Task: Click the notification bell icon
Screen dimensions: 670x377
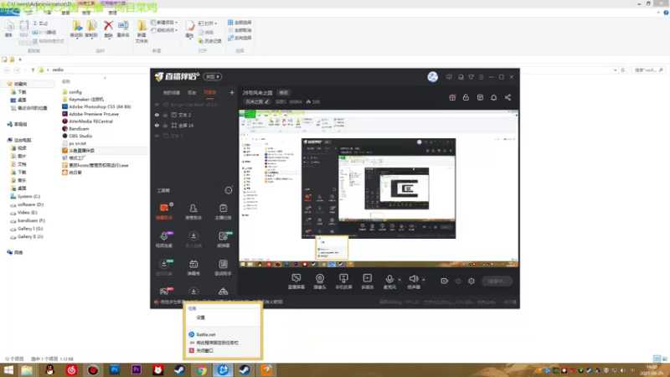Action: (x=493, y=97)
